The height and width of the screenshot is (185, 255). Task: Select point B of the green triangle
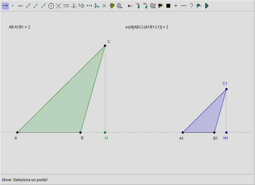point(80,132)
